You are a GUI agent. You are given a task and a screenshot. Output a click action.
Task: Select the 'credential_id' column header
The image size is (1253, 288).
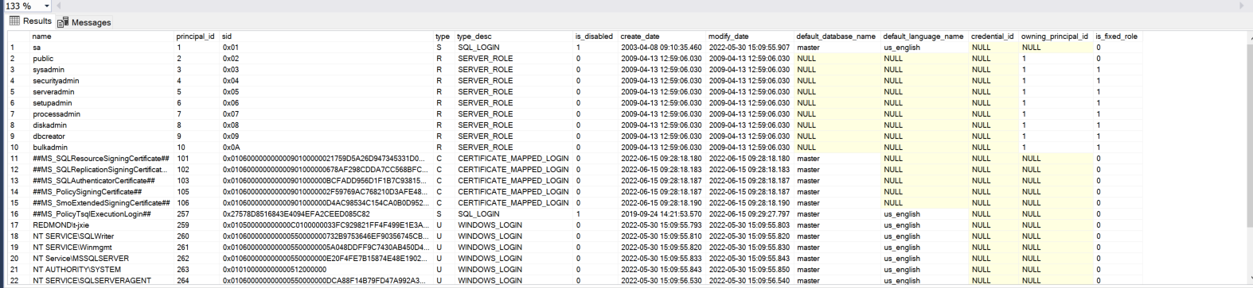[993, 36]
